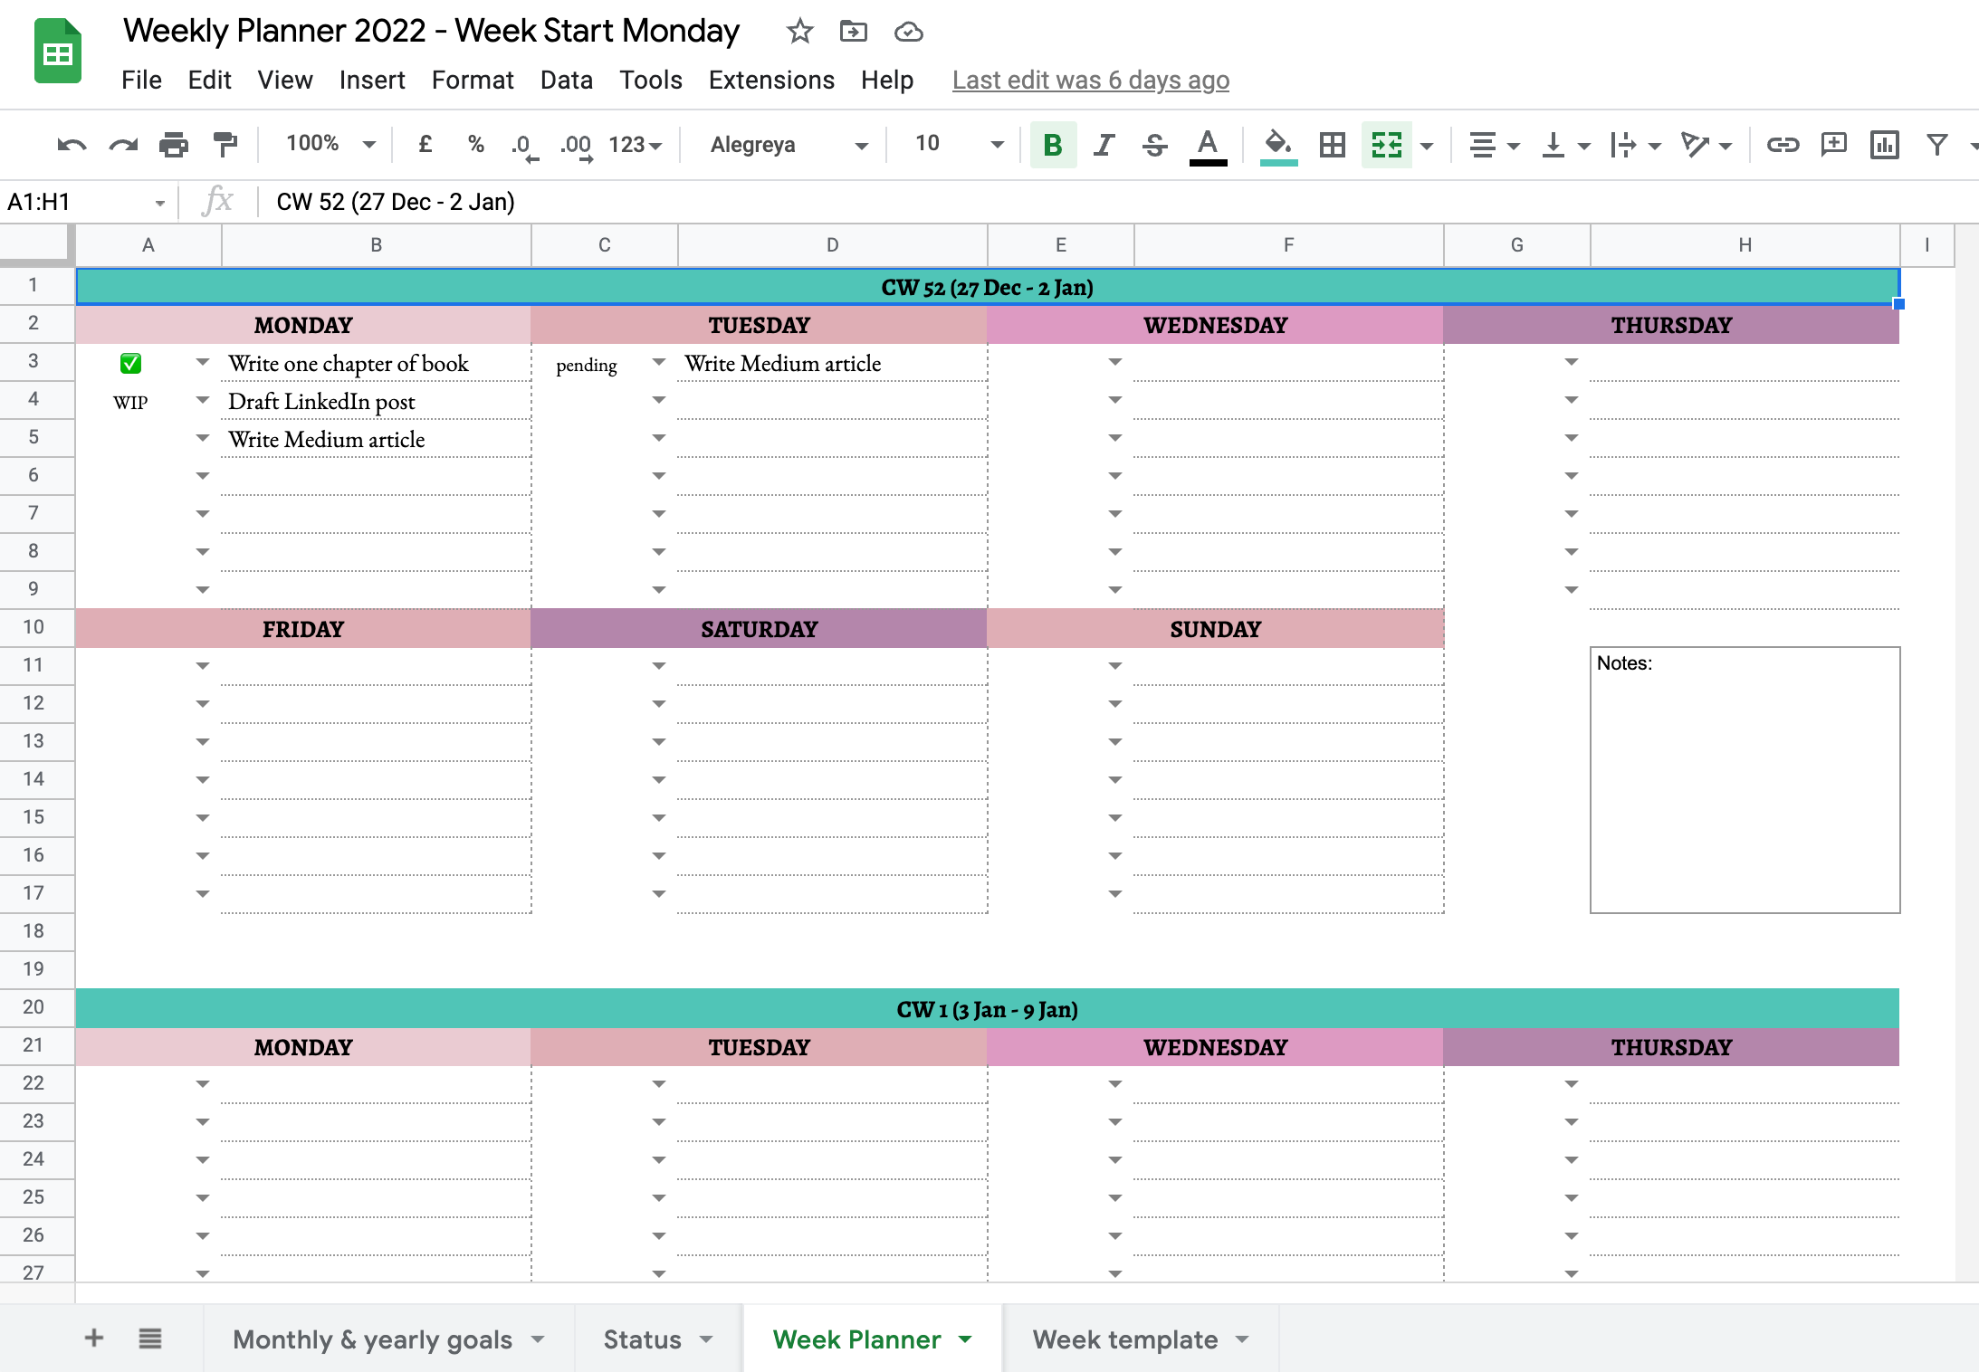Screen dimensions: 1979x1372
Task: Click the Undo arrow icon
Action: tap(72, 145)
